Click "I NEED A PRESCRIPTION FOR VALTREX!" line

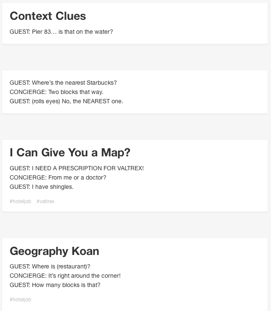77,168
